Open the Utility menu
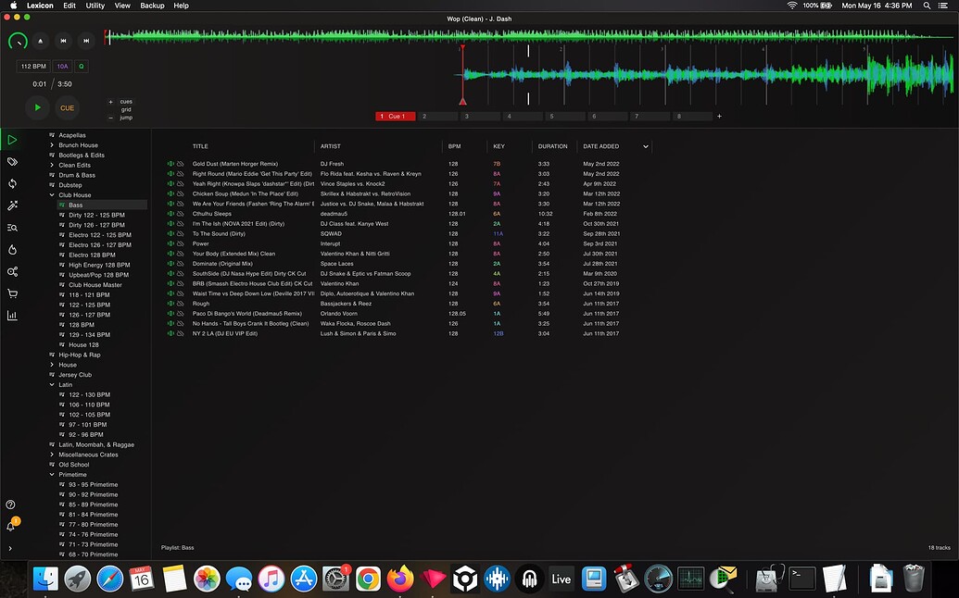Screen dimensions: 959x598 (95, 5)
